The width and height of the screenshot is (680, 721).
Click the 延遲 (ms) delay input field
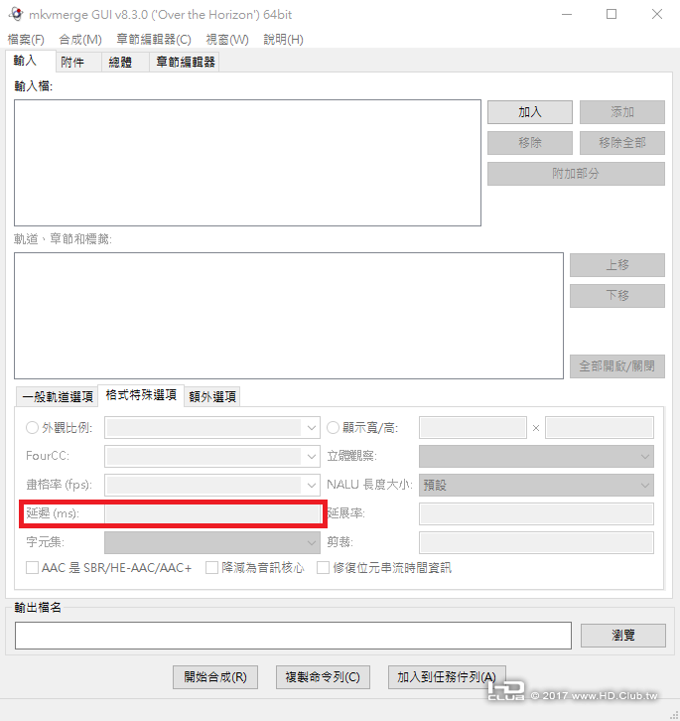tap(212, 513)
